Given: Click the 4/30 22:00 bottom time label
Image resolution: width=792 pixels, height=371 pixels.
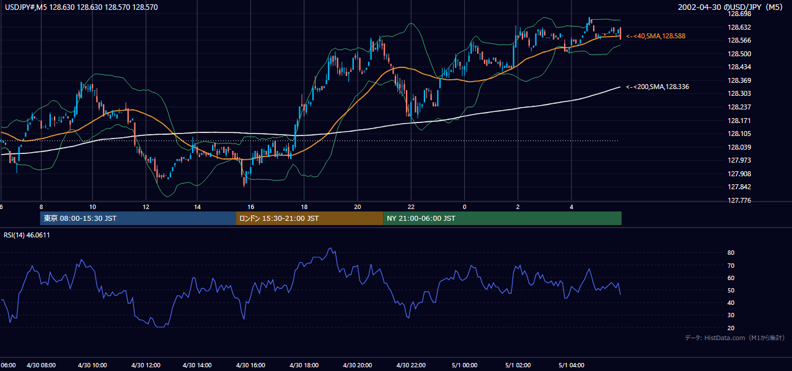Looking at the screenshot, I should [x=411, y=365].
